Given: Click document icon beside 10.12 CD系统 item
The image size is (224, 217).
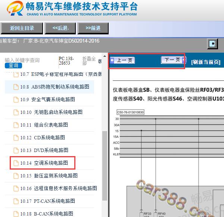Looking at the screenshot, I should [x=16, y=138].
